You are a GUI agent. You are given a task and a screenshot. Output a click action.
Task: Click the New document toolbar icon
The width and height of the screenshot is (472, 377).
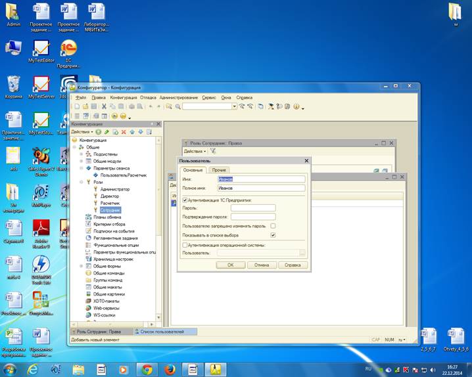click(x=77, y=106)
